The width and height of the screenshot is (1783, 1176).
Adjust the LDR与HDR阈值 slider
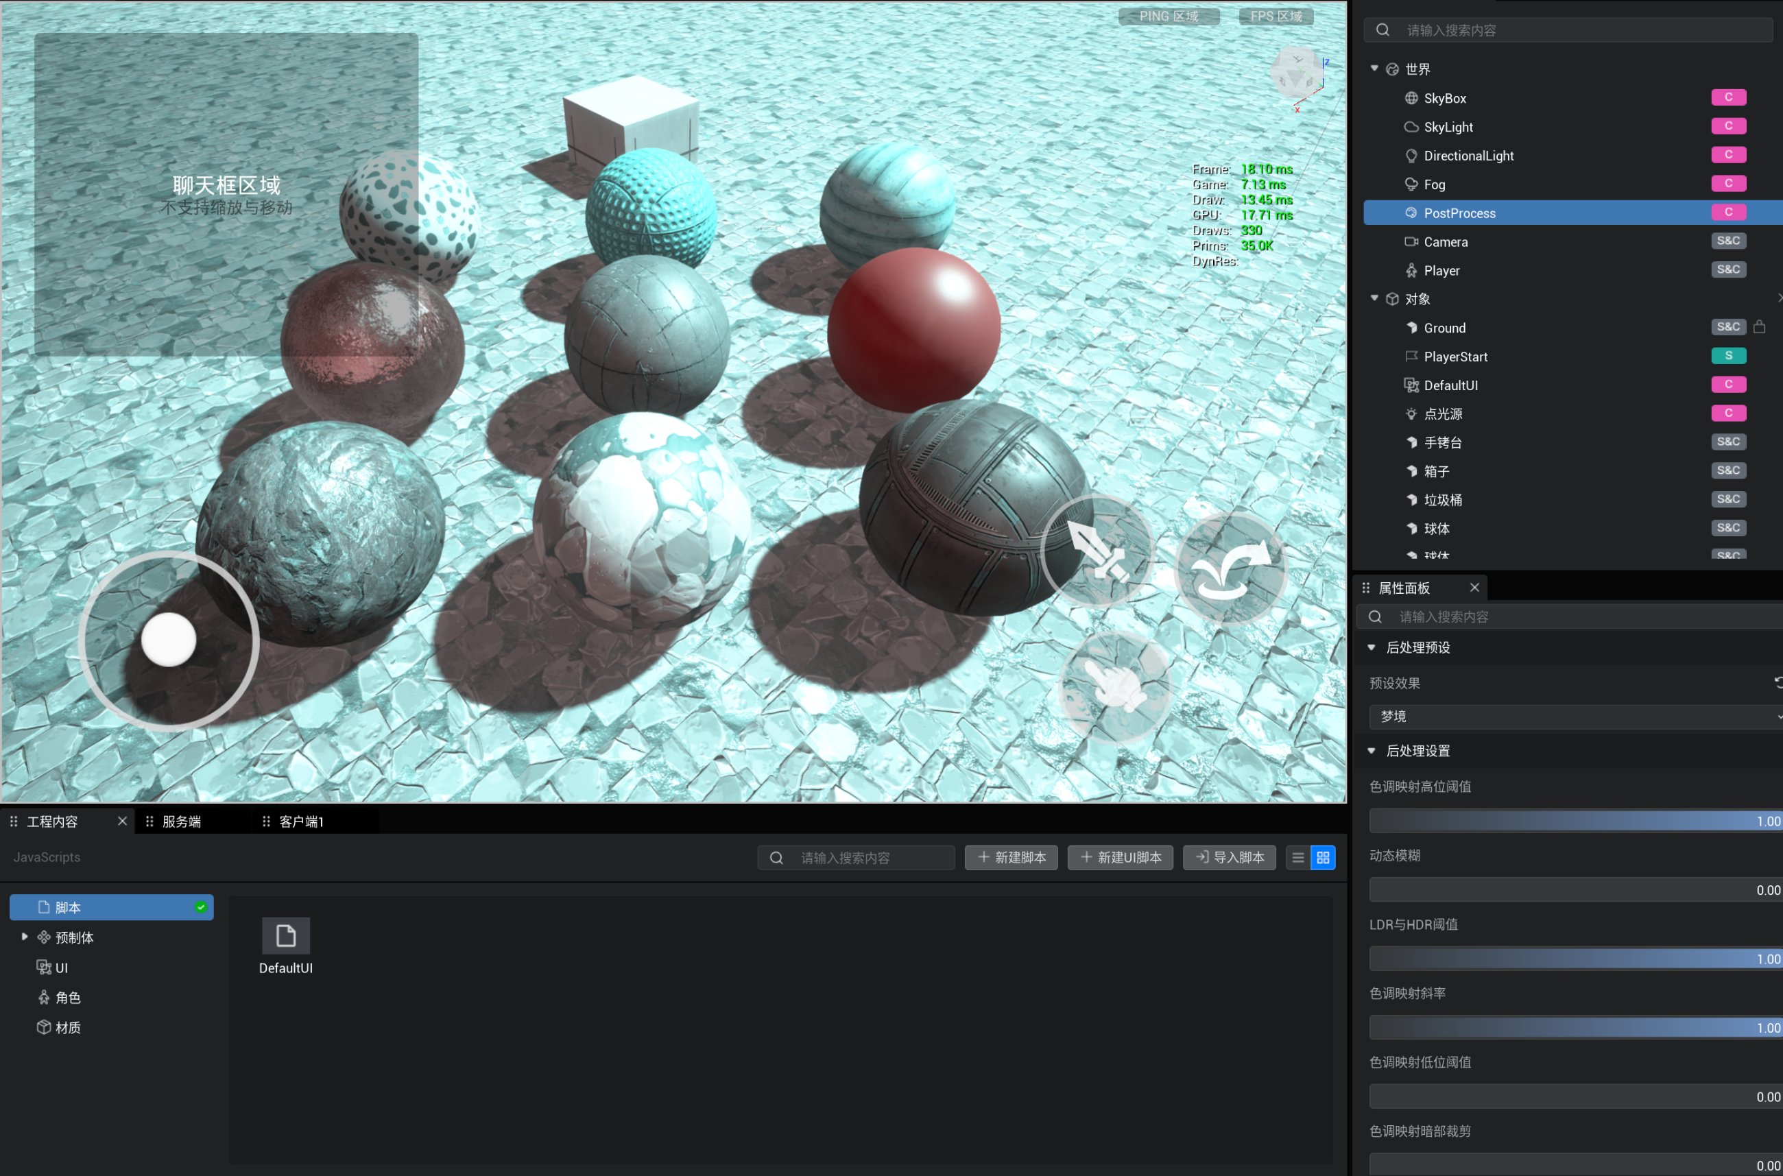pyautogui.click(x=1576, y=959)
